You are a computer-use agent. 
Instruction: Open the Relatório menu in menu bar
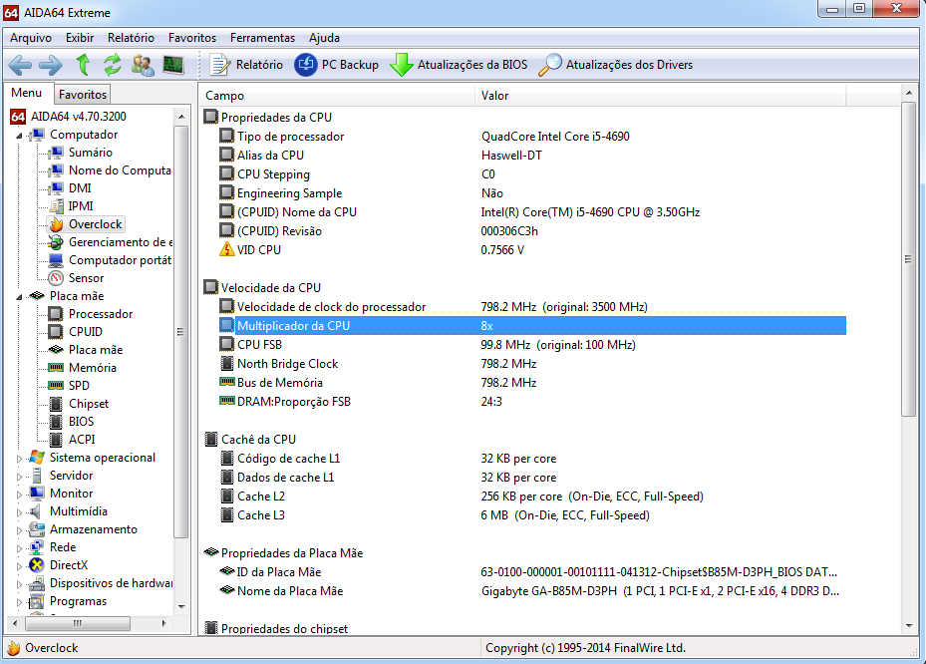click(x=131, y=38)
